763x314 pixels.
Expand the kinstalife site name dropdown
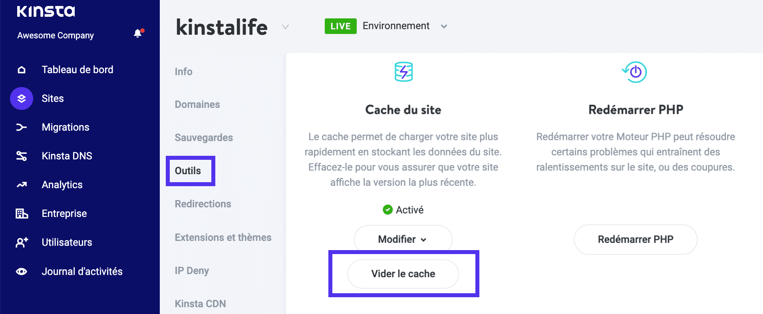pos(285,27)
